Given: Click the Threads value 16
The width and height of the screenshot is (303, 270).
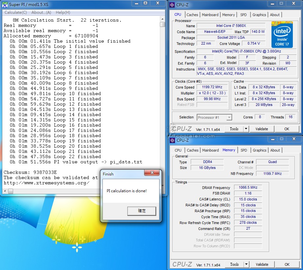Looking at the screenshot, I should pos(291,117).
